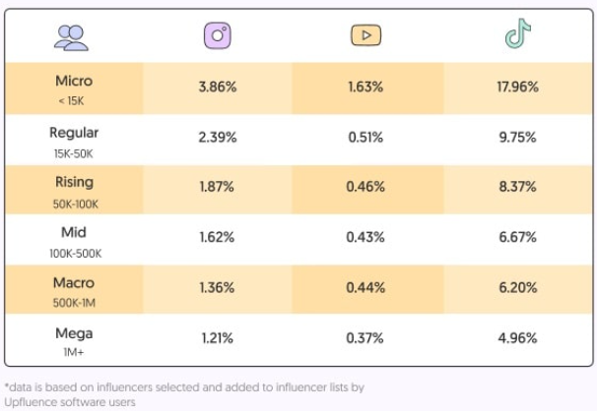Screen dimensions: 597x411
Task: Click the 17.96% TikTok Micro cell
Action: pos(517,87)
